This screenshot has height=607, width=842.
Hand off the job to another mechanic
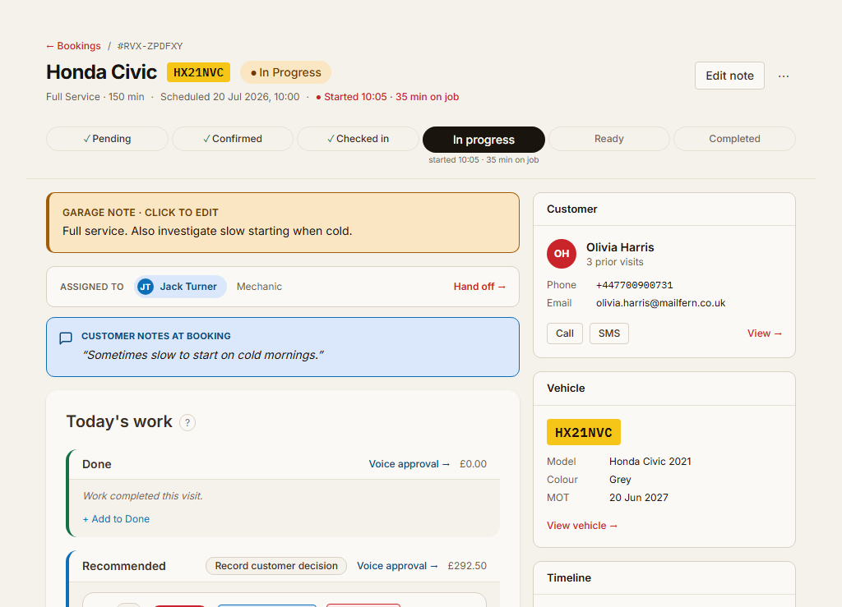[479, 287]
